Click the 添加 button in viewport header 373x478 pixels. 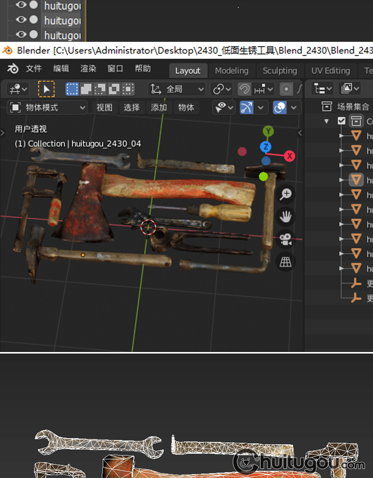click(159, 107)
